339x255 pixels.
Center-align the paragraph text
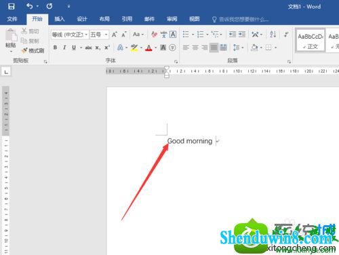coord(195,47)
